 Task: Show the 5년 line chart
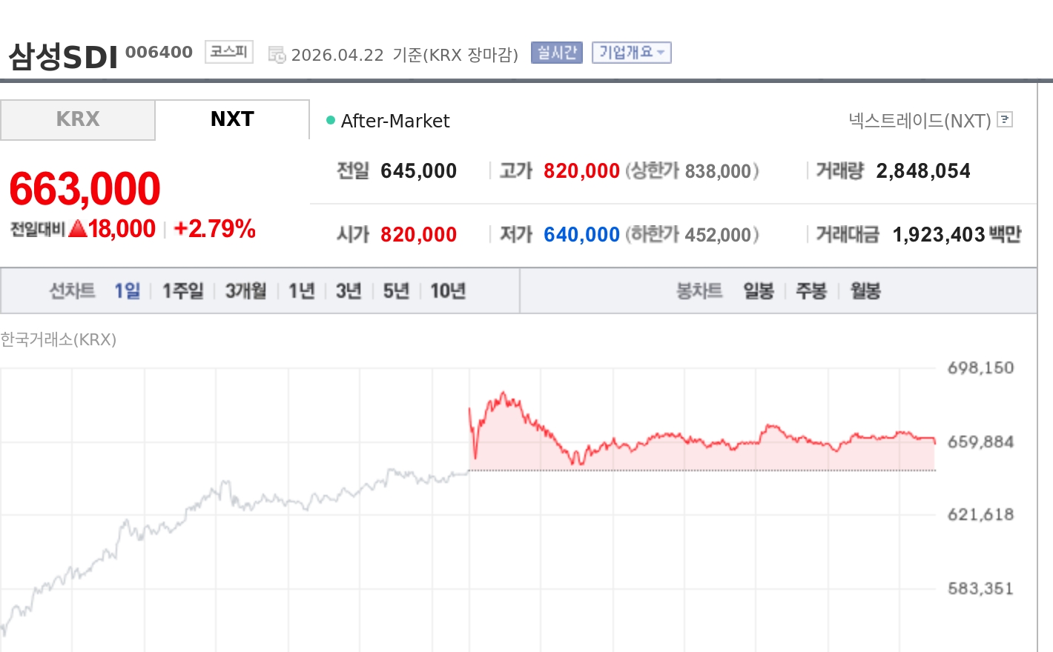tap(396, 290)
